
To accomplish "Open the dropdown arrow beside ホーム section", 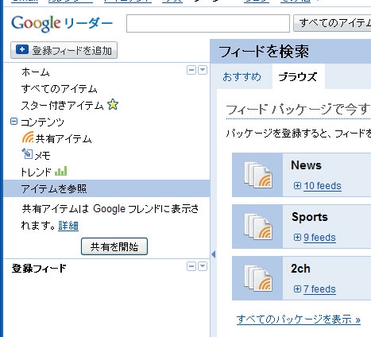I will pos(203,70).
